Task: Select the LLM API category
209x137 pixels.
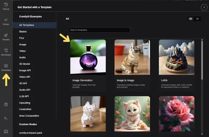Action: click(x=35, y=96)
